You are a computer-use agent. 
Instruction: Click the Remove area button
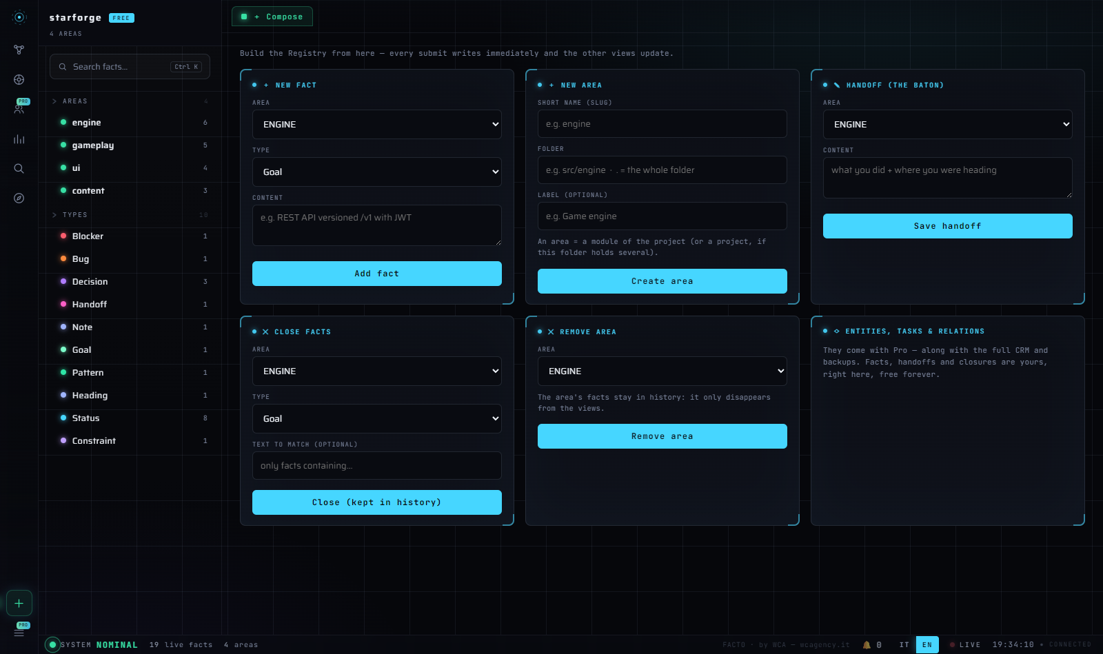tap(662, 436)
